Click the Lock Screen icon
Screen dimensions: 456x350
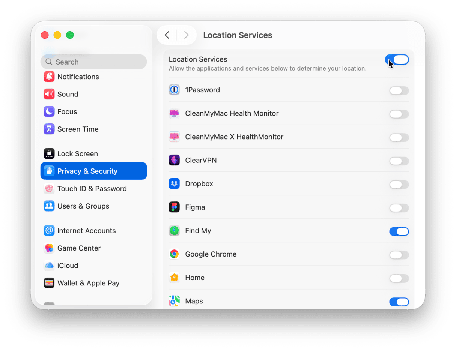point(49,154)
